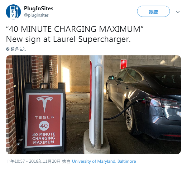Expand the tweet options chevron
The height and width of the screenshot is (169, 187).
tap(178, 12)
